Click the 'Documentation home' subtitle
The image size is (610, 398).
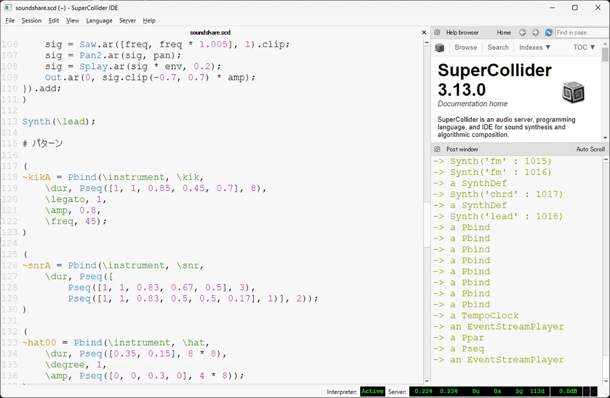coord(472,104)
